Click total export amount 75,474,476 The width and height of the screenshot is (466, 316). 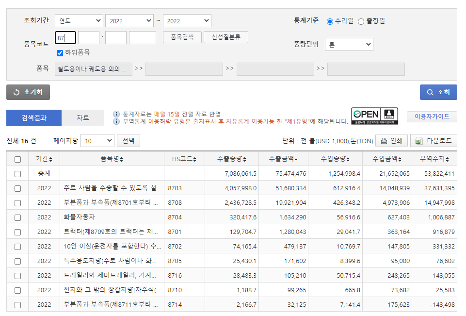pyautogui.click(x=290, y=173)
